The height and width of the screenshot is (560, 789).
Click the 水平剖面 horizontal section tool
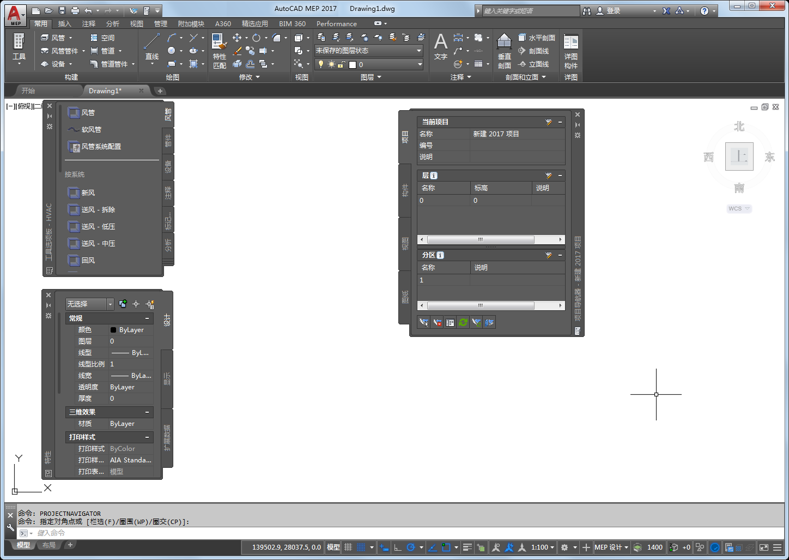click(537, 38)
